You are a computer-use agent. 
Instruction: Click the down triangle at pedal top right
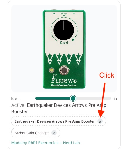(x=74, y=13)
